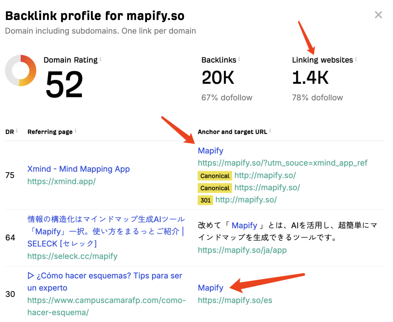Open the 301 http://mapify.so/ link

[x=246, y=200]
